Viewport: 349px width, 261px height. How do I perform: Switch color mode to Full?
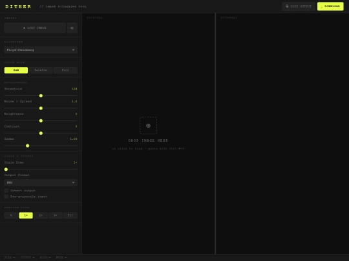tap(65, 70)
